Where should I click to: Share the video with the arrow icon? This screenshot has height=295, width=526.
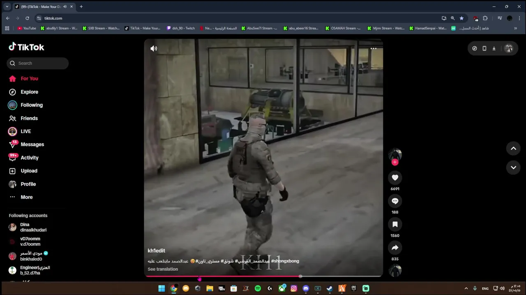[x=395, y=247]
